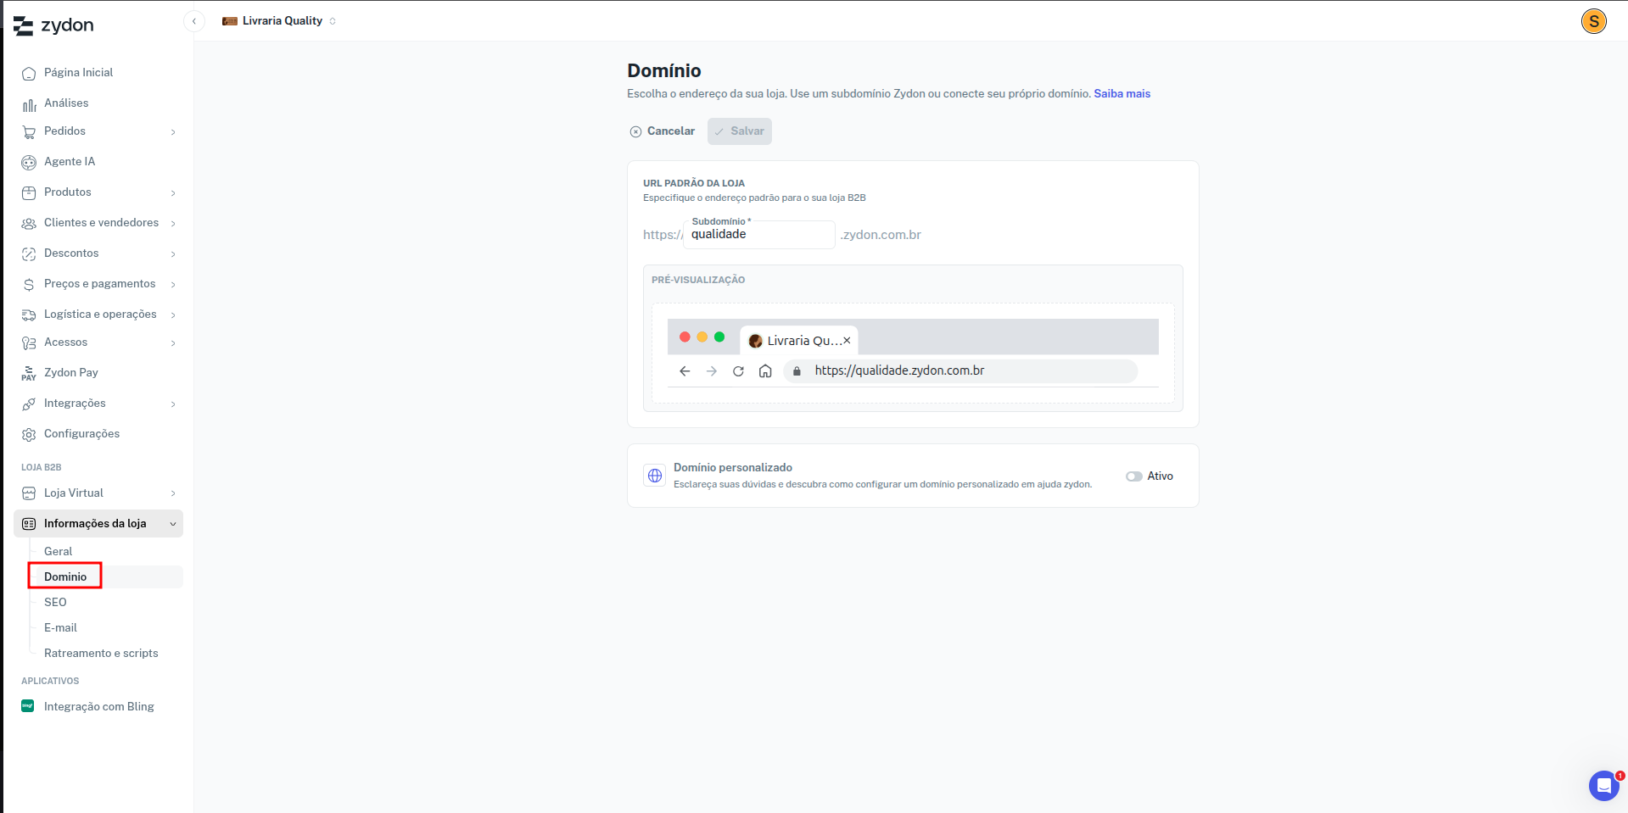The height and width of the screenshot is (813, 1628).
Task: Click the Informações da loja icon
Action: 29,524
